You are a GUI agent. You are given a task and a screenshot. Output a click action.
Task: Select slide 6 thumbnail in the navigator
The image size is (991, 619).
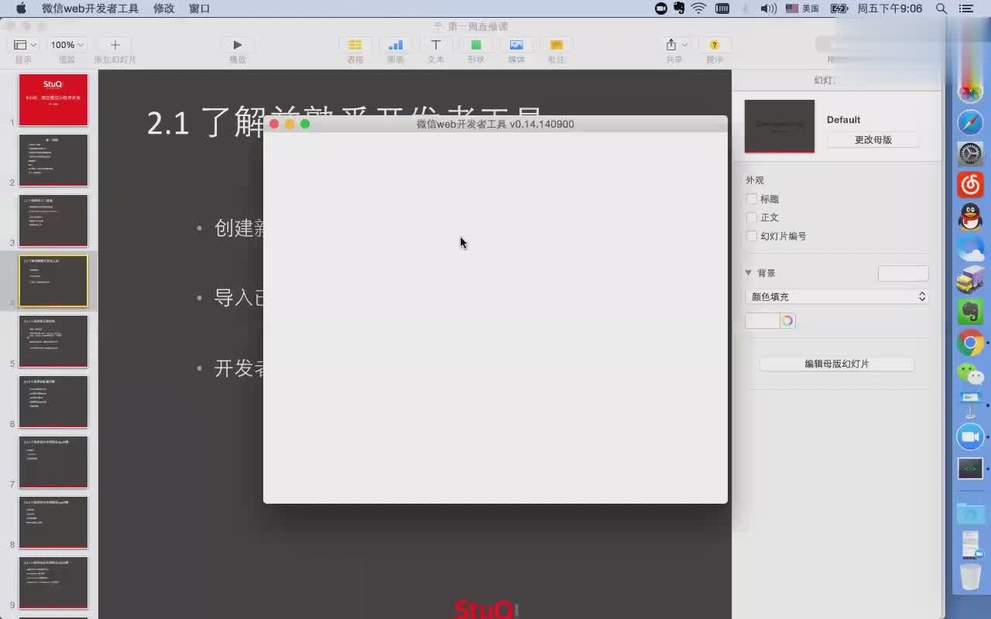tap(53, 402)
